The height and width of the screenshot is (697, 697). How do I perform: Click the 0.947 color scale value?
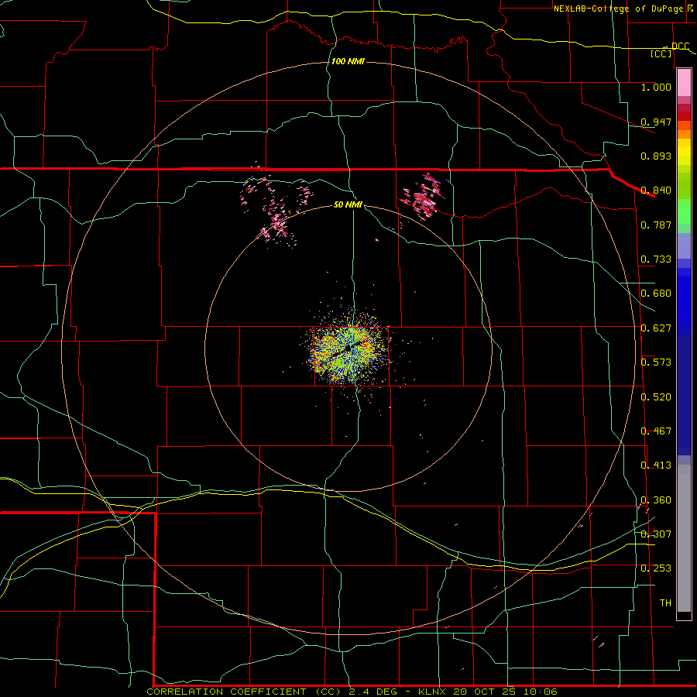656,122
